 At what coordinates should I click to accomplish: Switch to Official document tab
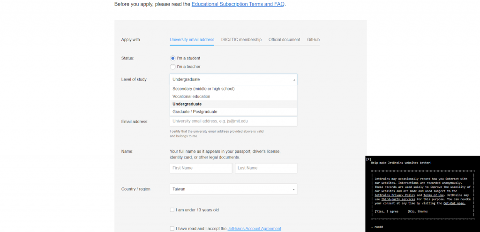[284, 40]
